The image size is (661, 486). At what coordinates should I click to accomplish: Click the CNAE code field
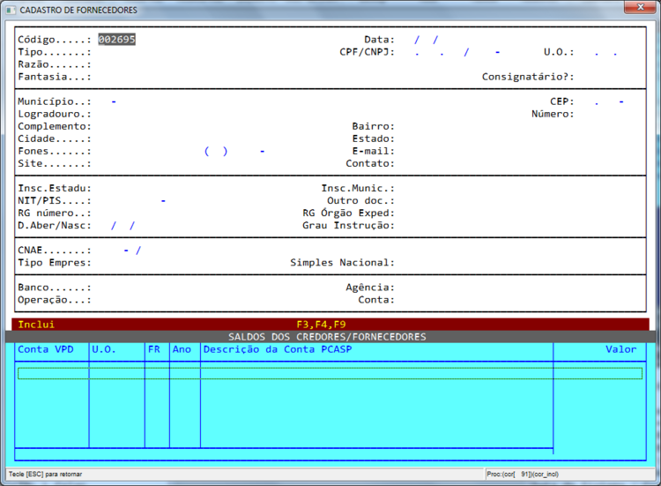point(123,250)
